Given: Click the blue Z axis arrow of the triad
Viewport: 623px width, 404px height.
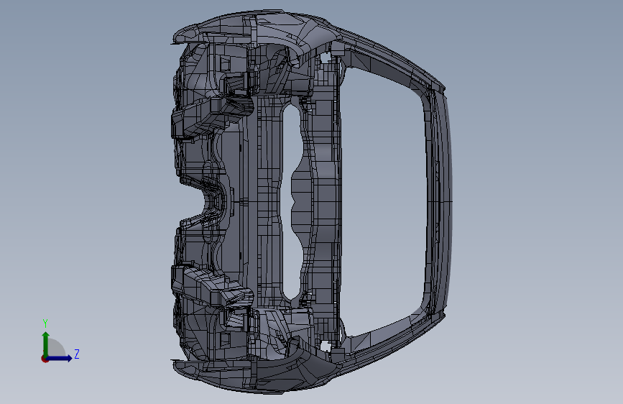Looking at the screenshot, I should (x=60, y=358).
